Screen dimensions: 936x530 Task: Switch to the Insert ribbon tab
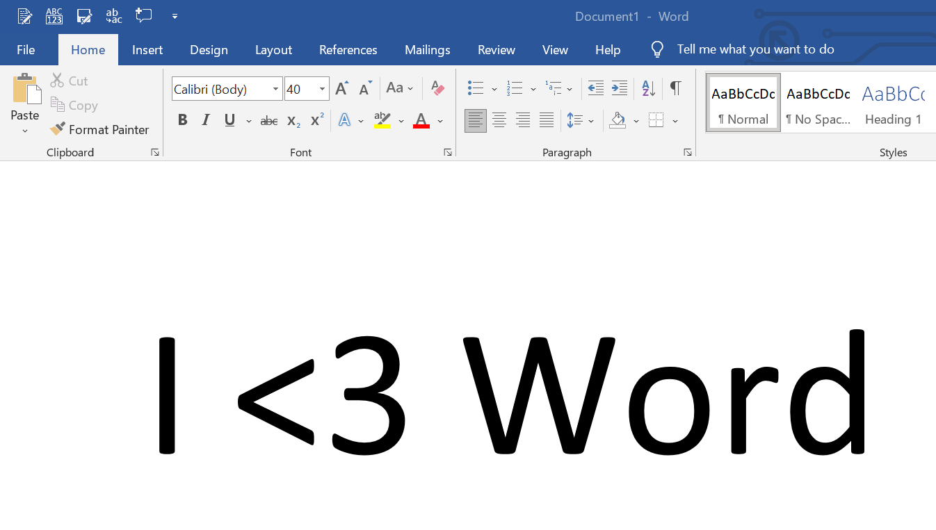147,49
